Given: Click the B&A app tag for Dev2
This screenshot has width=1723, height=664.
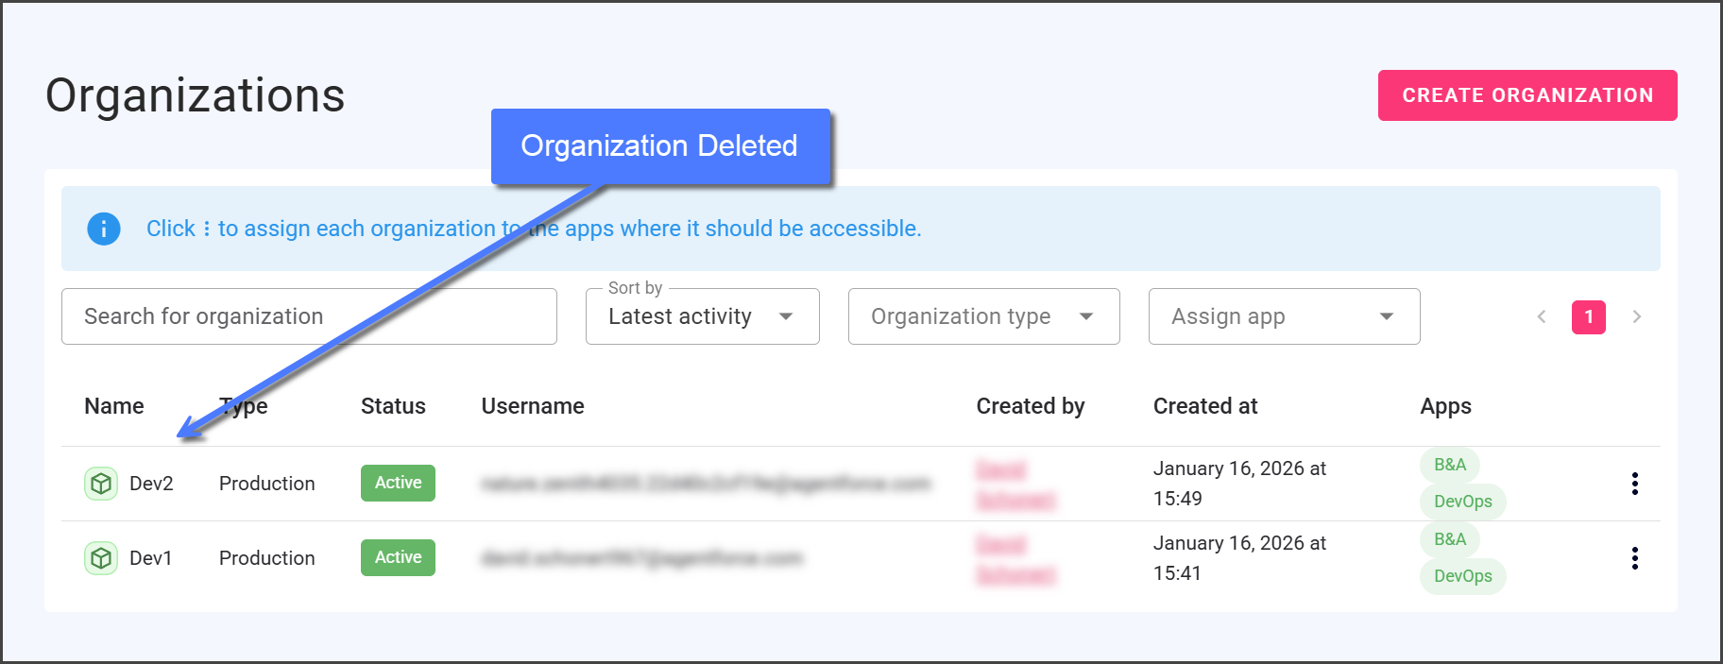Looking at the screenshot, I should tap(1449, 465).
